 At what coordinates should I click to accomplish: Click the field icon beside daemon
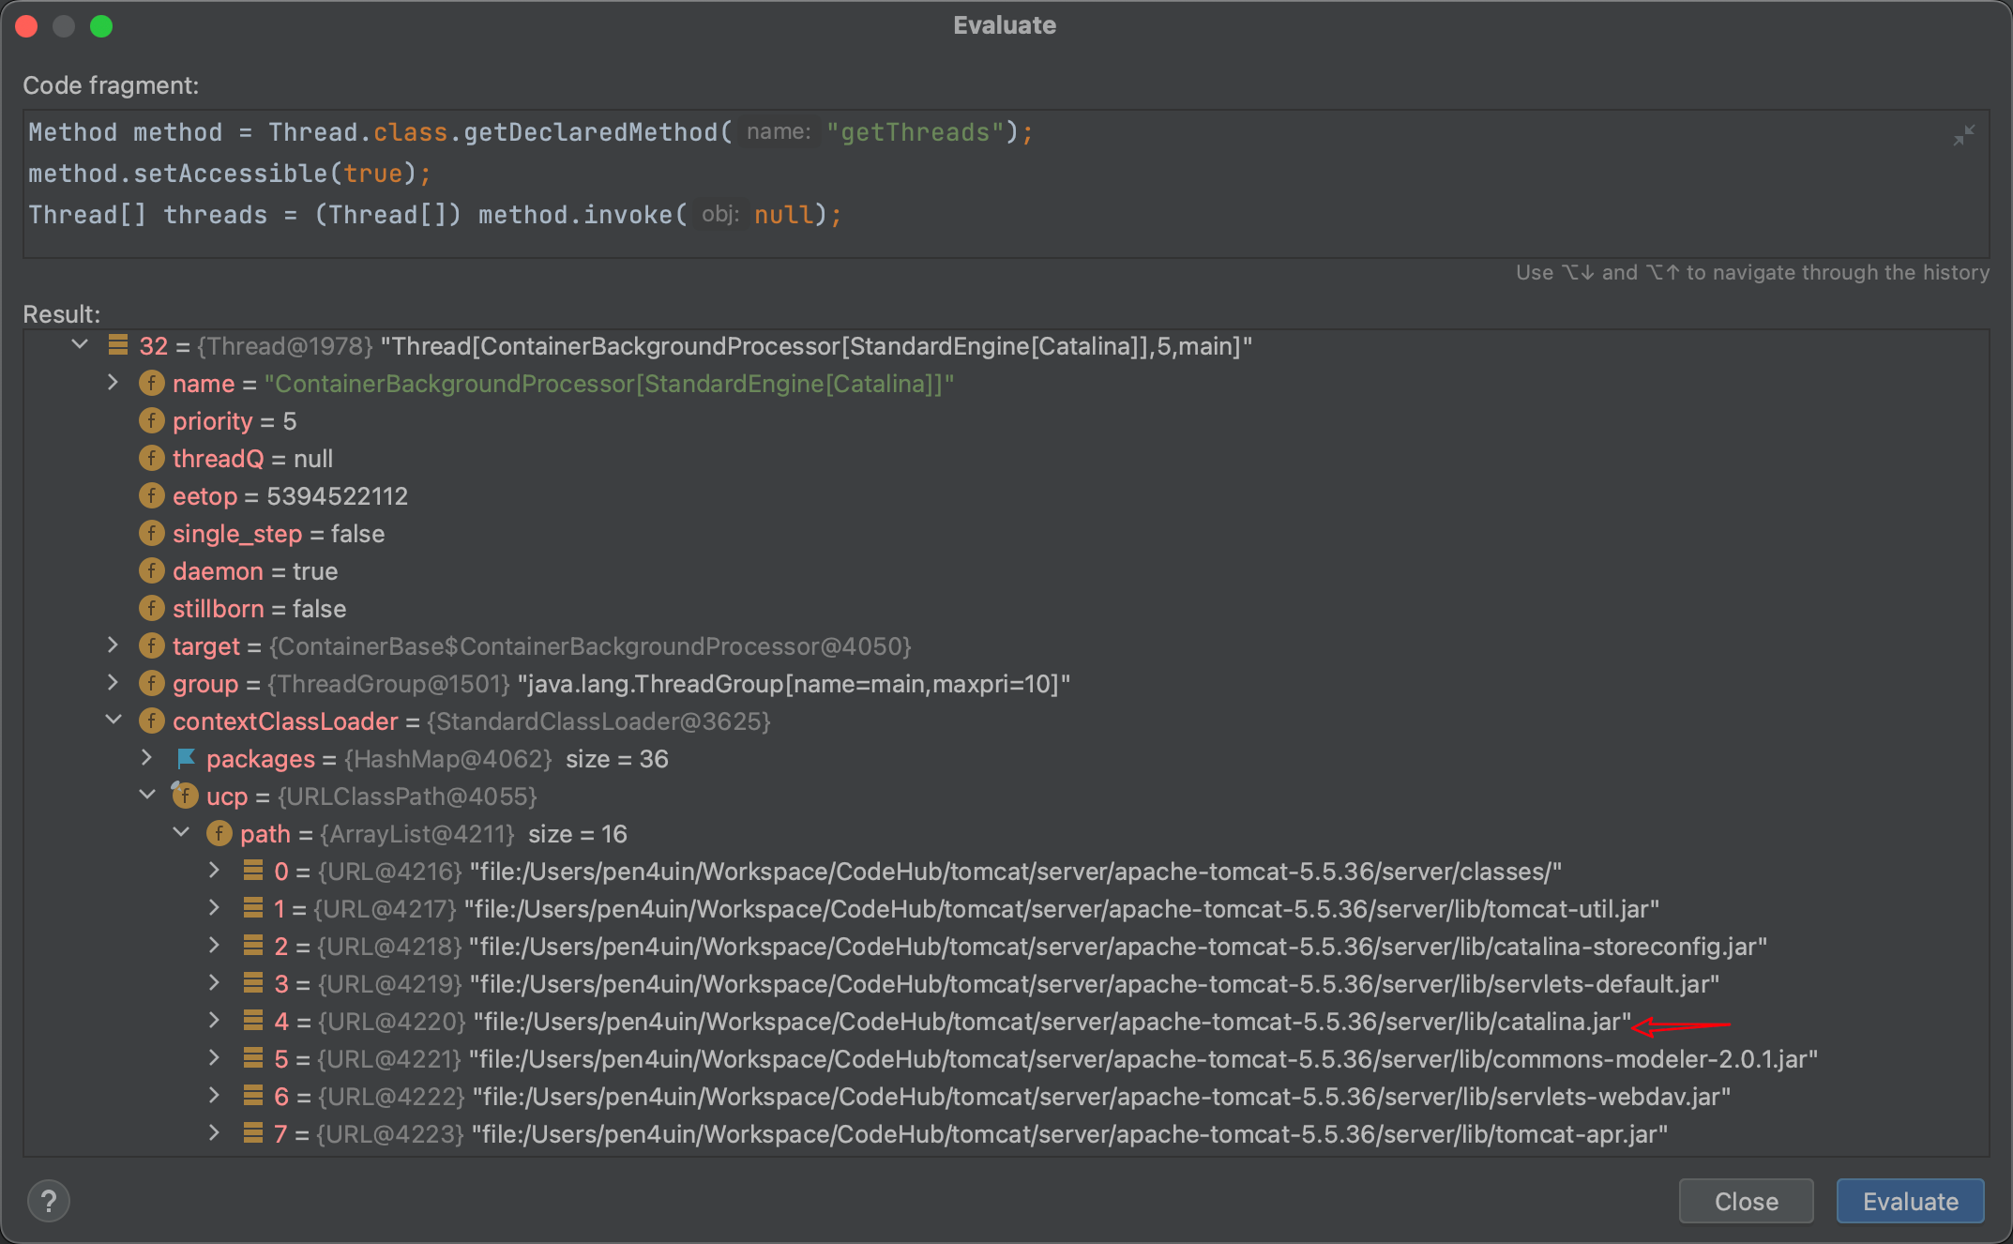tap(152, 570)
